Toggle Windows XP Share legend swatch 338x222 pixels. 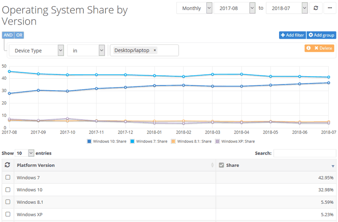pos(217,141)
